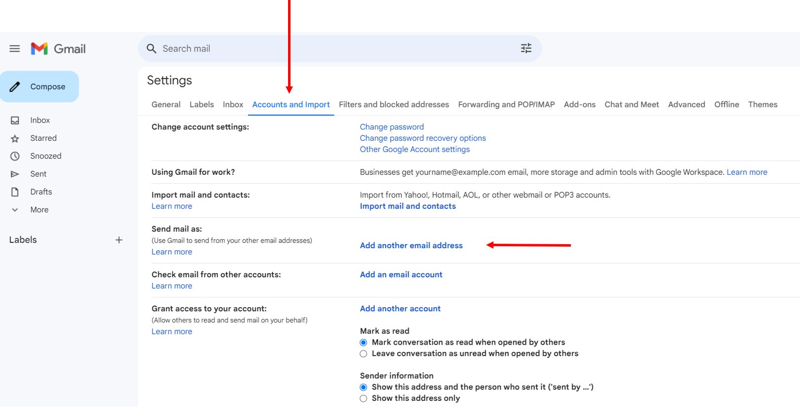Select Show this address only option
Image resolution: width=800 pixels, height=417 pixels.
pyautogui.click(x=364, y=399)
